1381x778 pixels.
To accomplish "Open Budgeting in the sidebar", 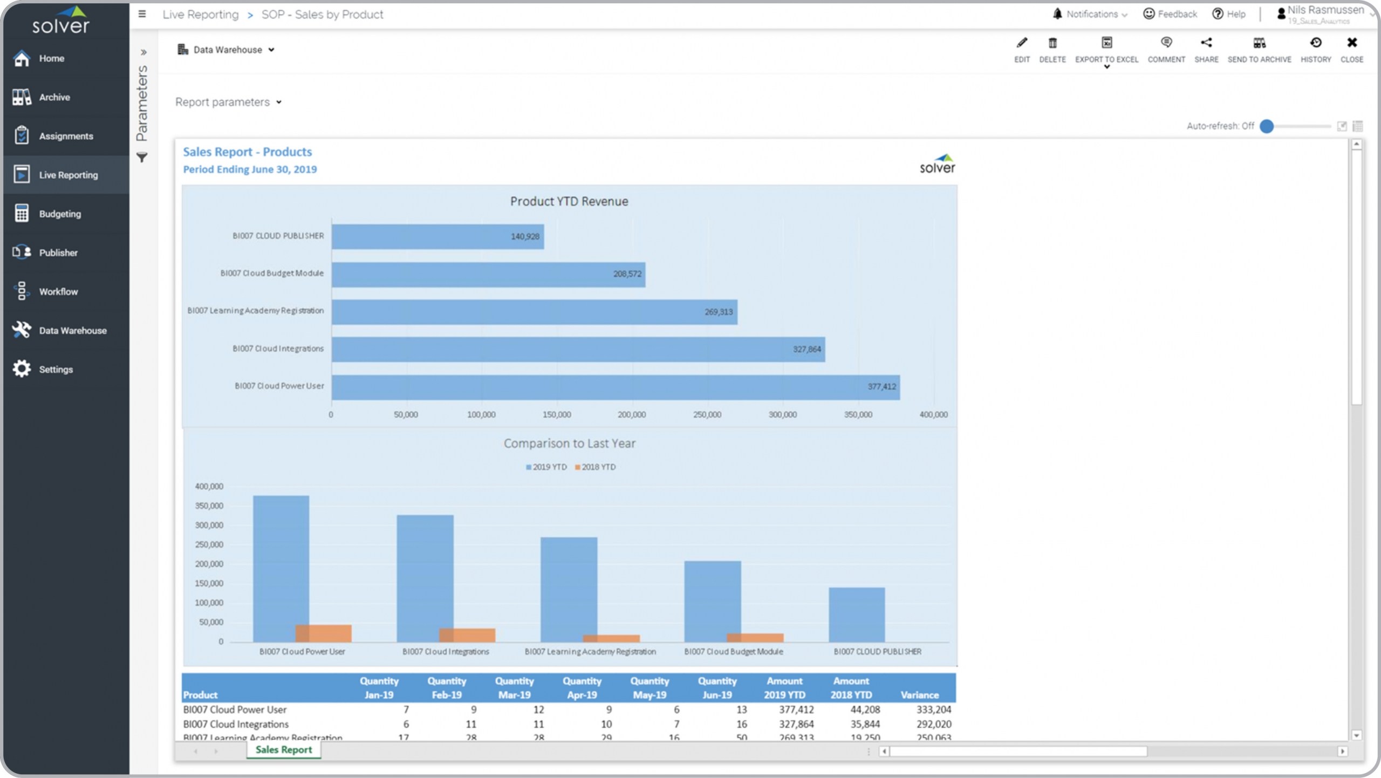I will pyautogui.click(x=60, y=214).
